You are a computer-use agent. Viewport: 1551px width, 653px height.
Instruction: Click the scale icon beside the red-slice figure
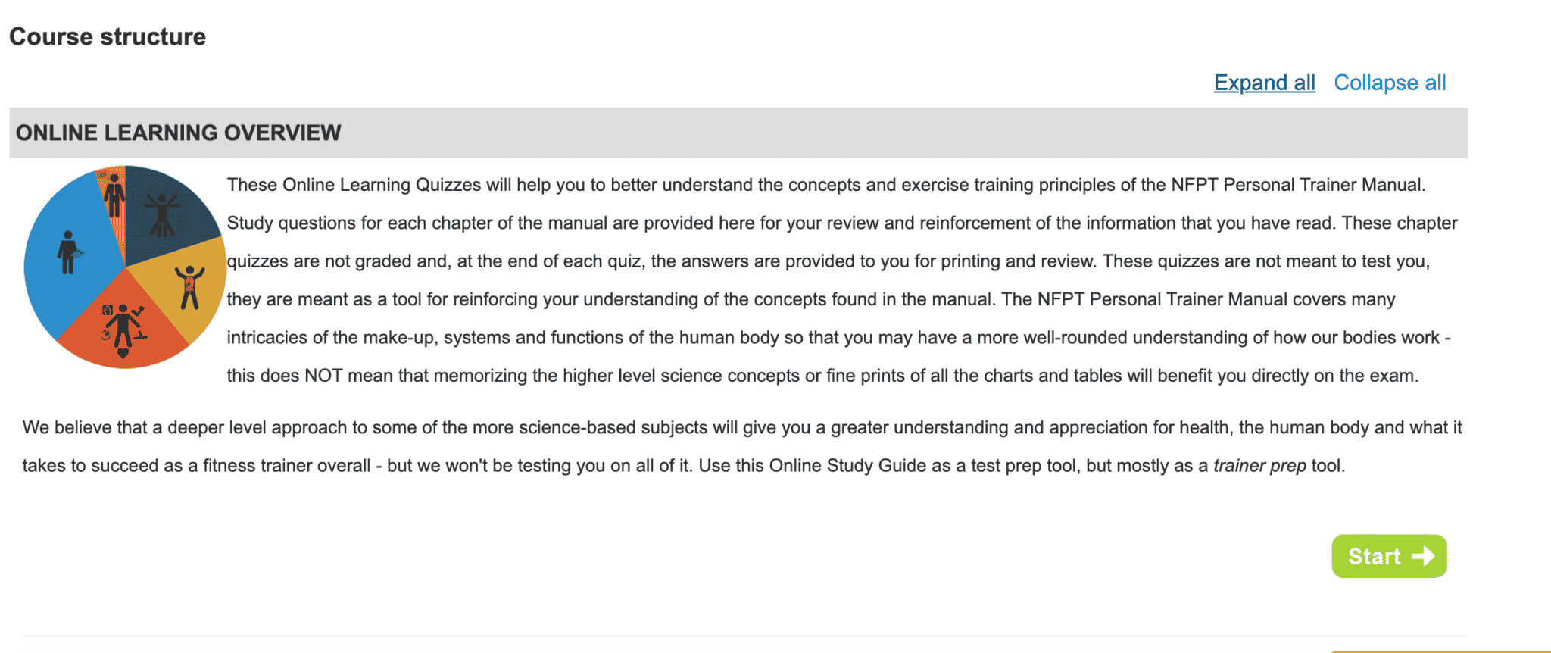pyautogui.click(x=106, y=309)
